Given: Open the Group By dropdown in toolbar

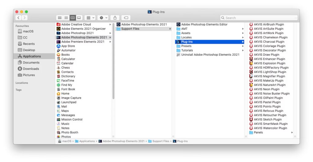Looking at the screenshot, I should [90, 18].
